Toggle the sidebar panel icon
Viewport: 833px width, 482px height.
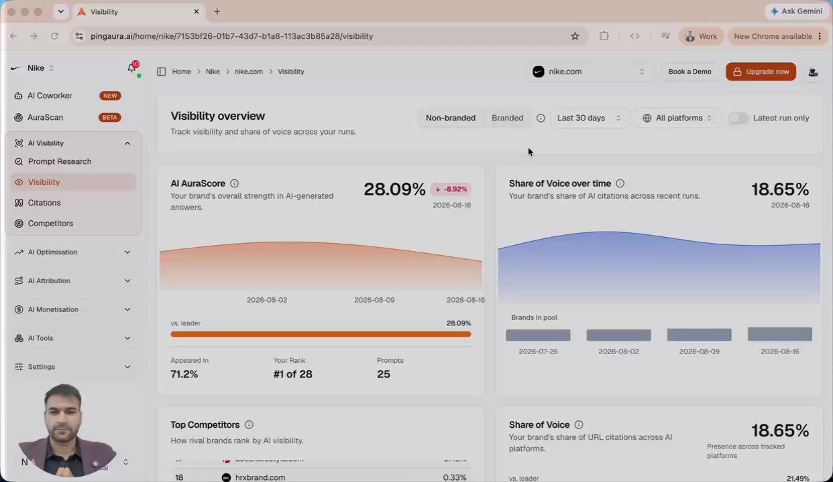coord(161,72)
